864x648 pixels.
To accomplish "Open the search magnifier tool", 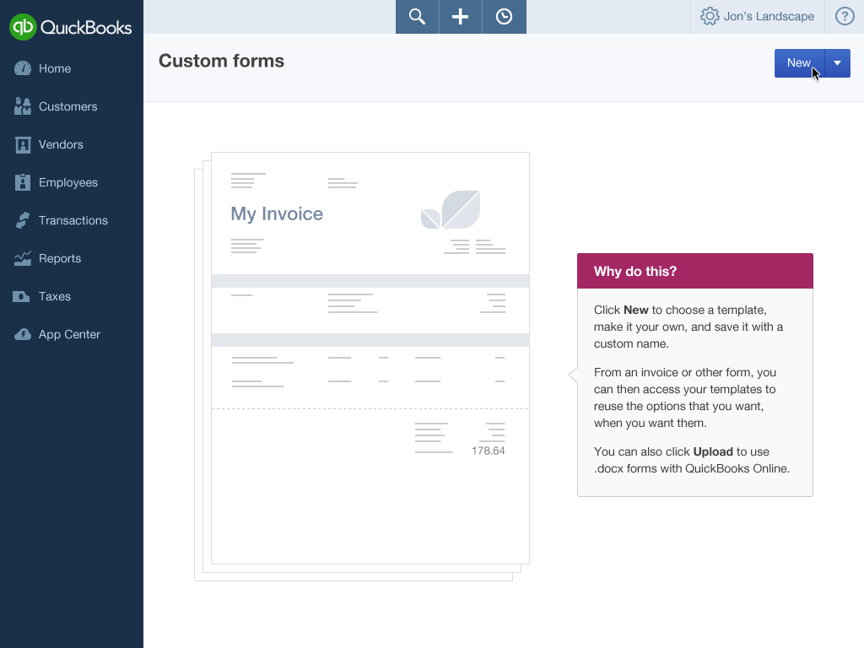I will 417,17.
